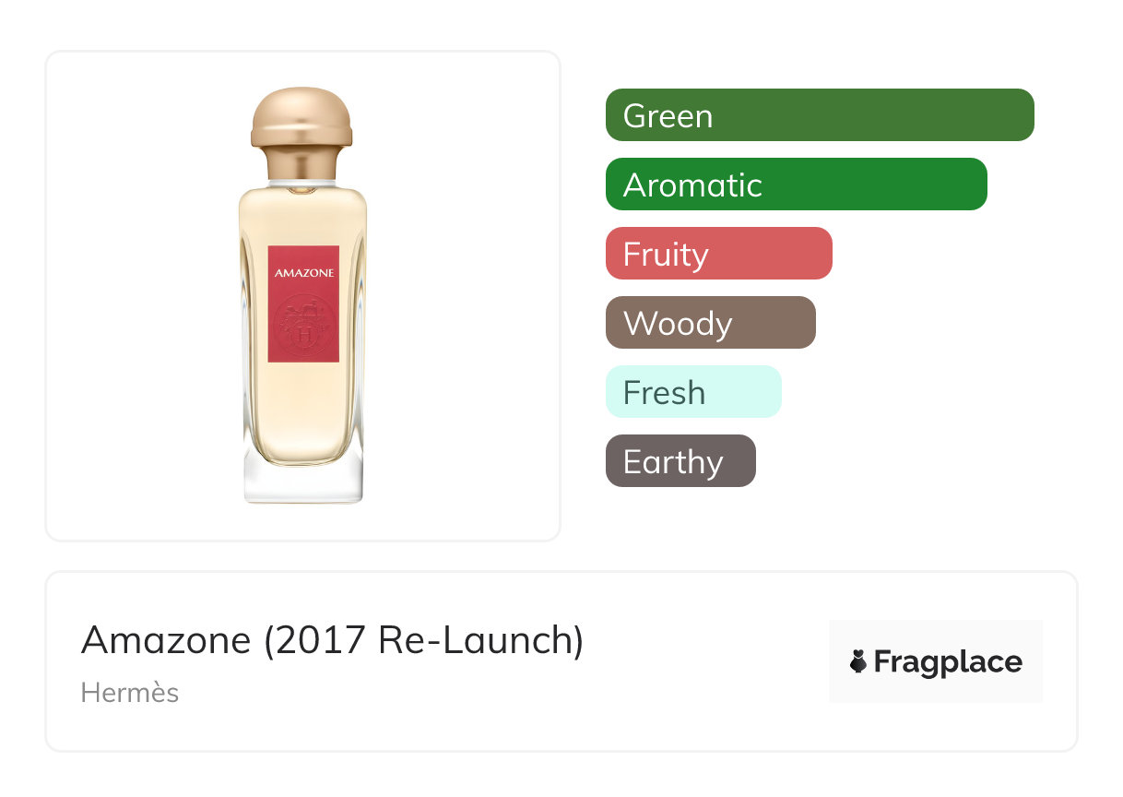Screen dimensions: 1123x797
Task: Click the Earthy accord bar
Action: 680,461
